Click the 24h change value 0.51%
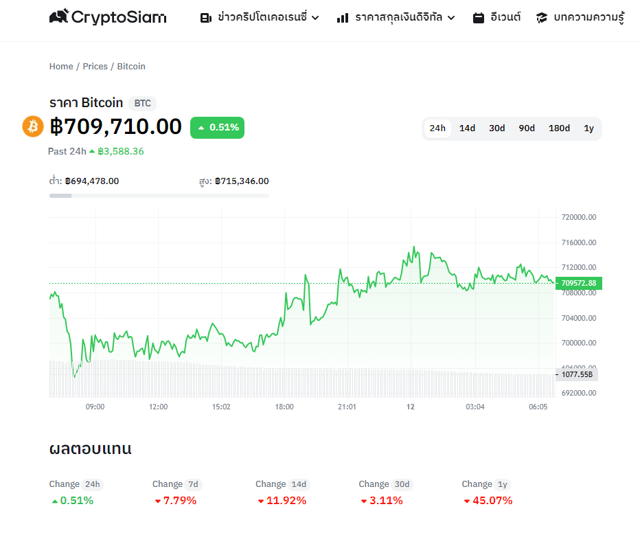 click(76, 501)
